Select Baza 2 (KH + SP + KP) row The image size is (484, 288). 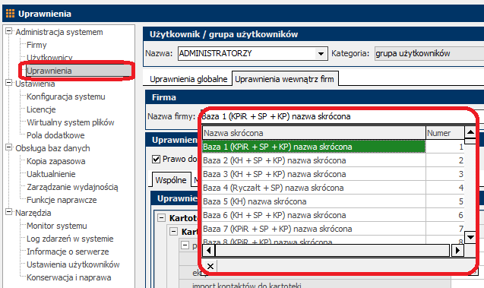tap(333, 160)
